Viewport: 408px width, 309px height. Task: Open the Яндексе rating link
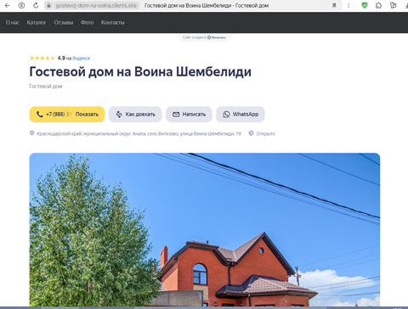[x=81, y=59]
